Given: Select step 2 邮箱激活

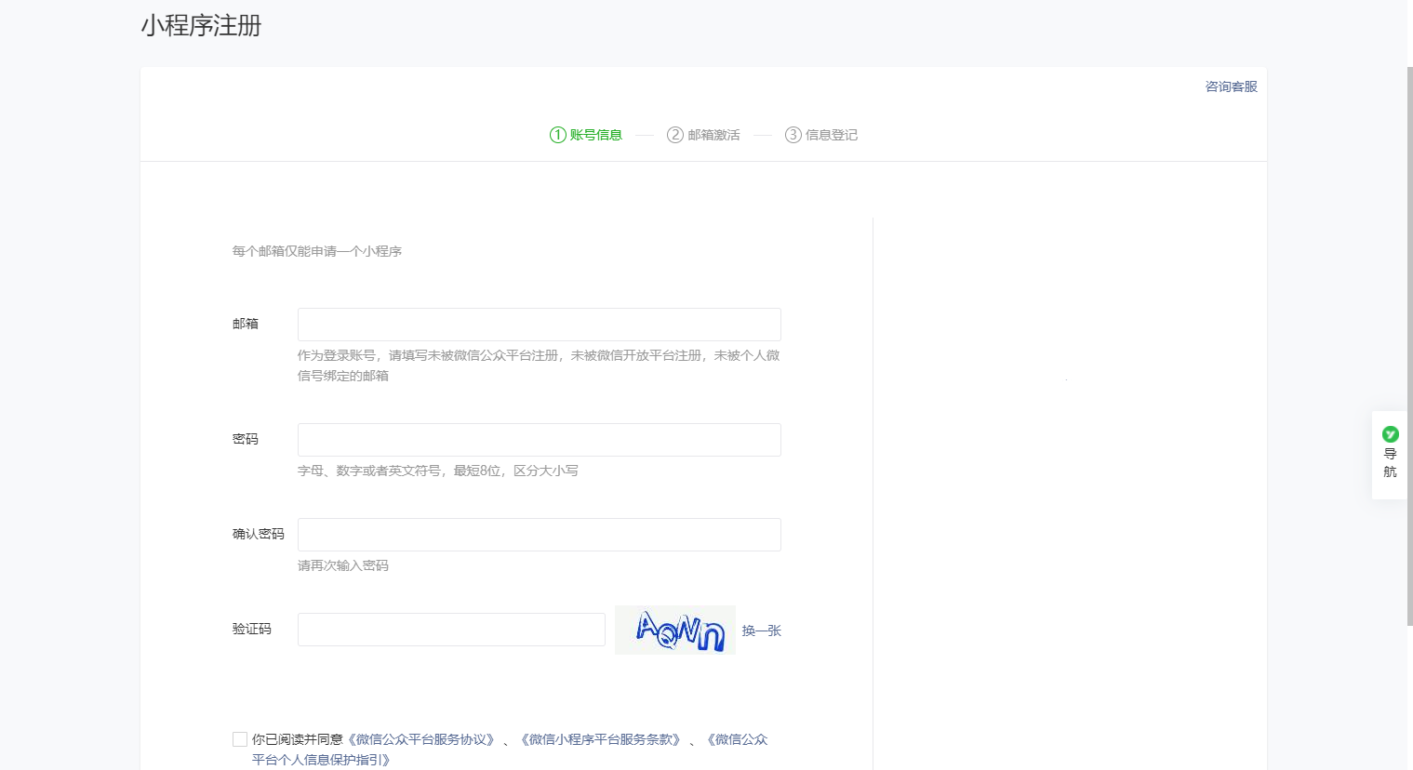Looking at the screenshot, I should point(703,135).
